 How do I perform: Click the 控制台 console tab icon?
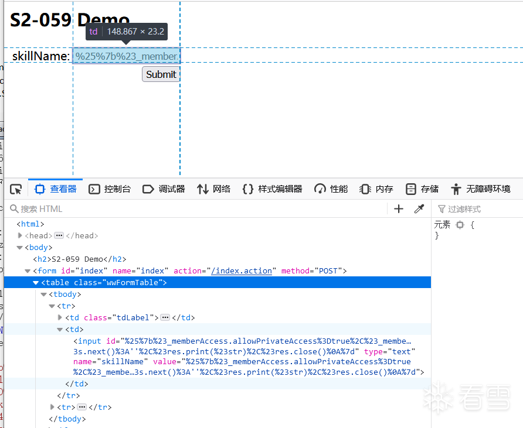point(94,189)
